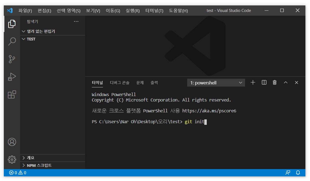310x181 pixels.
Task: Click the Copyright Microsoft Corporation line
Action: (161, 100)
